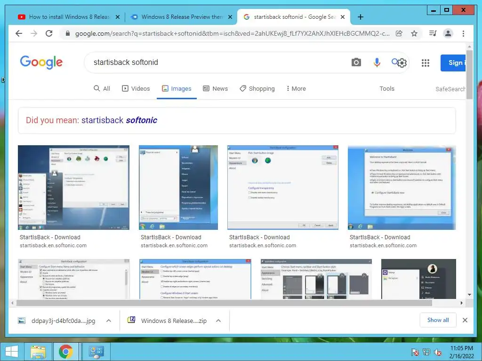This screenshot has width=482, height=361.
Task: Open the Google apps grid
Action: 425,63
